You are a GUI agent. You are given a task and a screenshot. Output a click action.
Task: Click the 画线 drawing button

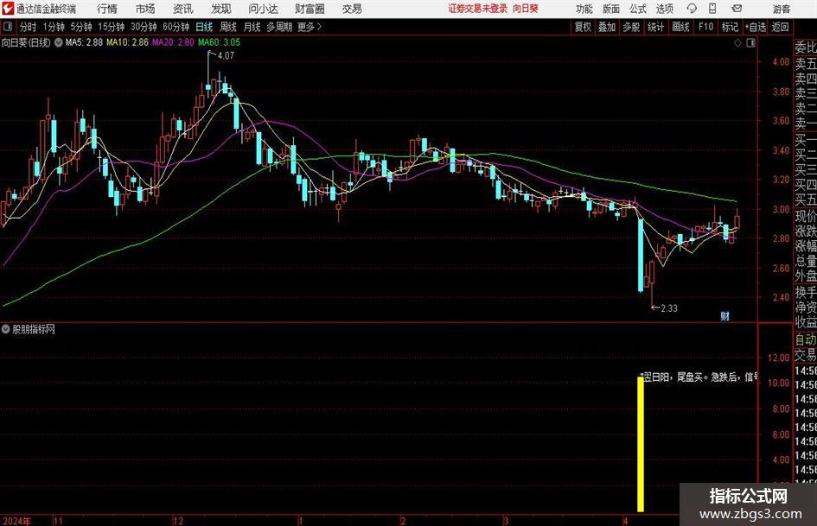680,27
